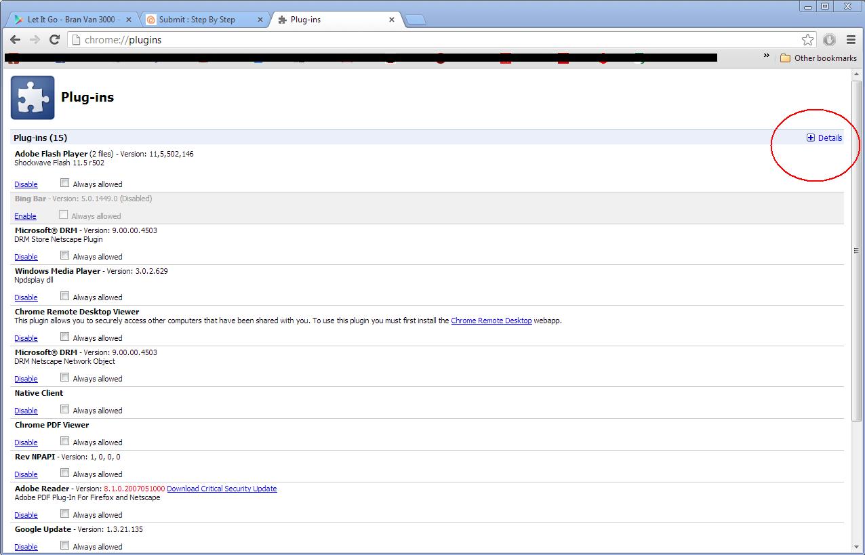865x555 pixels.
Task: Open the Chrome menu hamburger icon
Action: (x=851, y=40)
